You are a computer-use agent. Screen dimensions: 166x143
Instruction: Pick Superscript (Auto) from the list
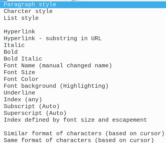[x=83, y=113]
